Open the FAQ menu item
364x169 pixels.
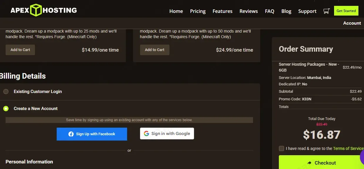[x=269, y=11]
